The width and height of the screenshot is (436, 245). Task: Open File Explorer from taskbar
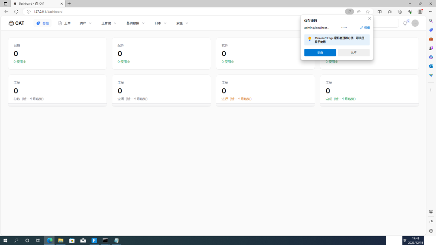click(x=60, y=241)
